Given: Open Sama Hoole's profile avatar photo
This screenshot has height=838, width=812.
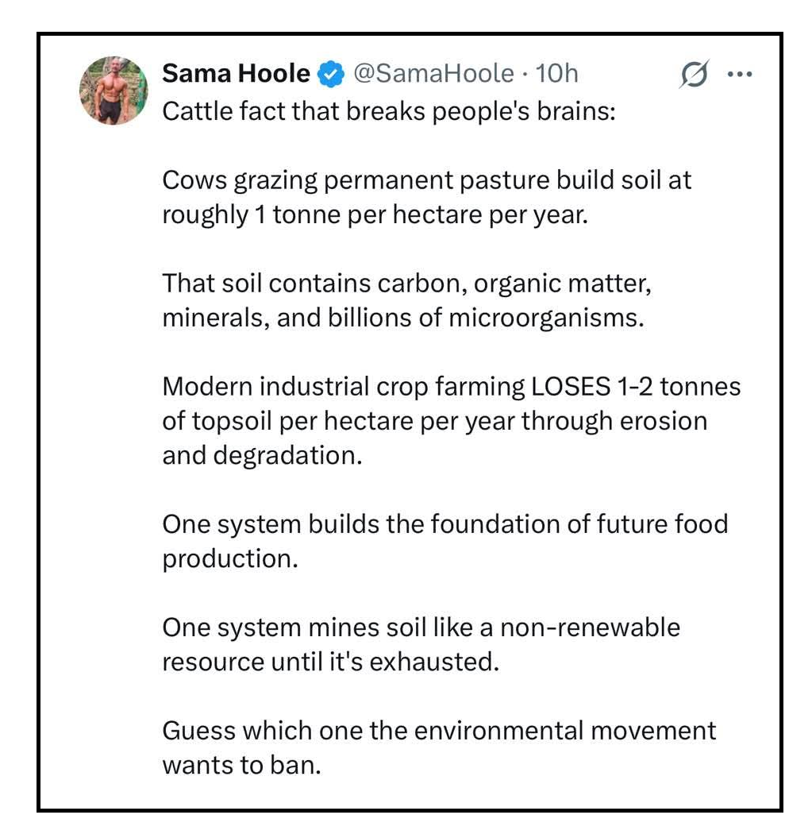Looking at the screenshot, I should [x=114, y=91].
